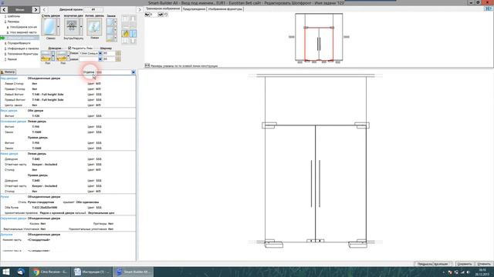Open the Левая 12mm glass combo box

click(90, 53)
